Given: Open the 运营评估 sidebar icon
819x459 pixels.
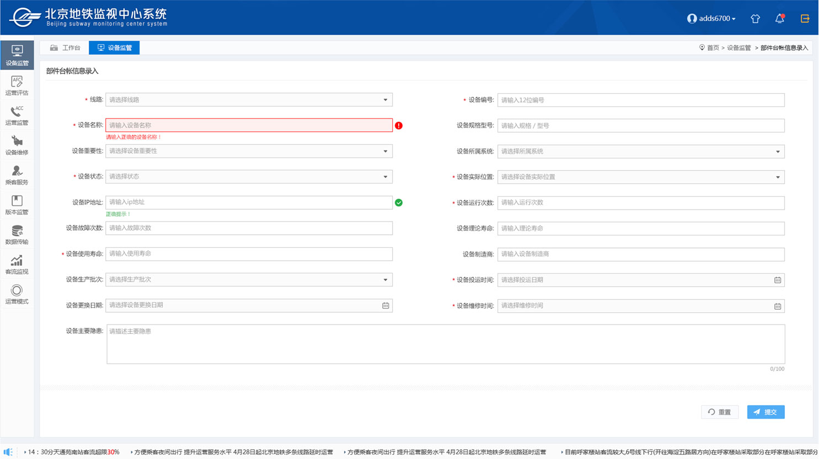Looking at the screenshot, I should (x=17, y=85).
